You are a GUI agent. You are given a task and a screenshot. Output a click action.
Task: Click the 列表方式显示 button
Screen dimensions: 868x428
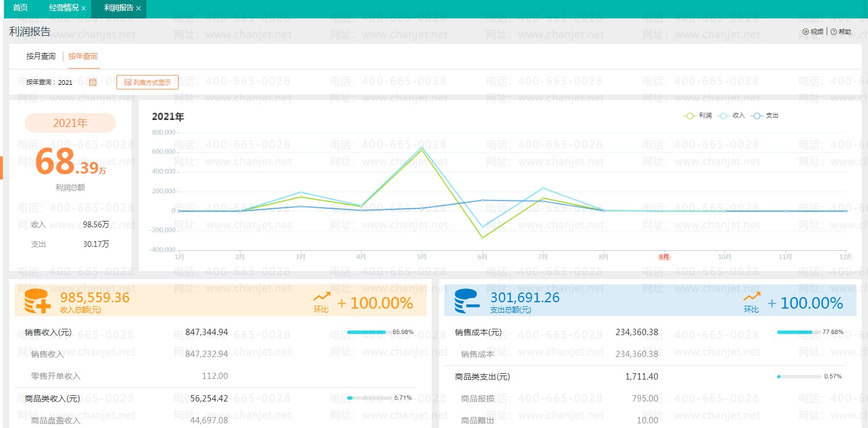148,82
